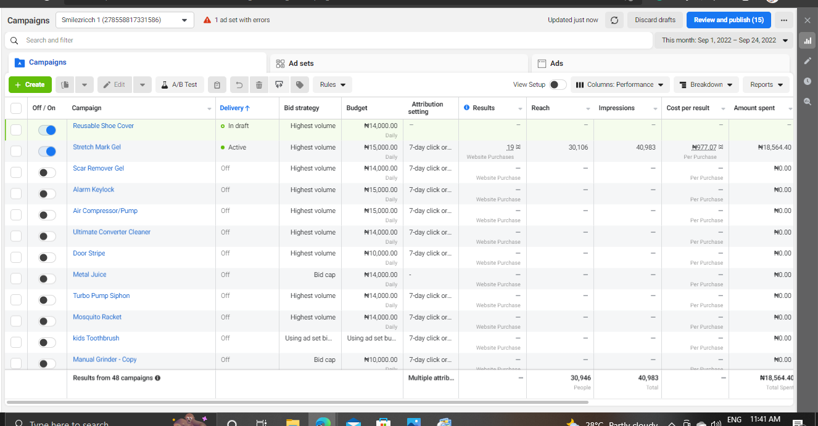Switch to the Ad sets tab
Image resolution: width=818 pixels, height=426 pixels.
click(301, 63)
